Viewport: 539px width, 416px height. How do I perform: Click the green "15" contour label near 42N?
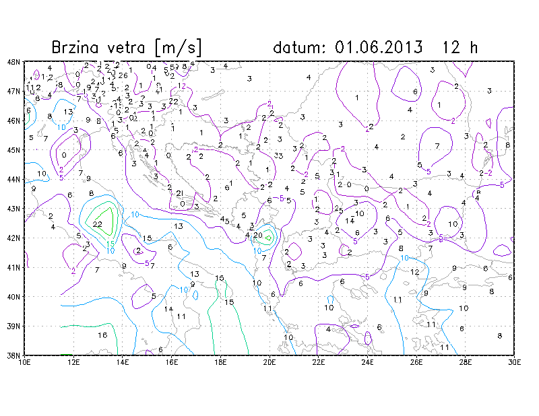coord(110,244)
